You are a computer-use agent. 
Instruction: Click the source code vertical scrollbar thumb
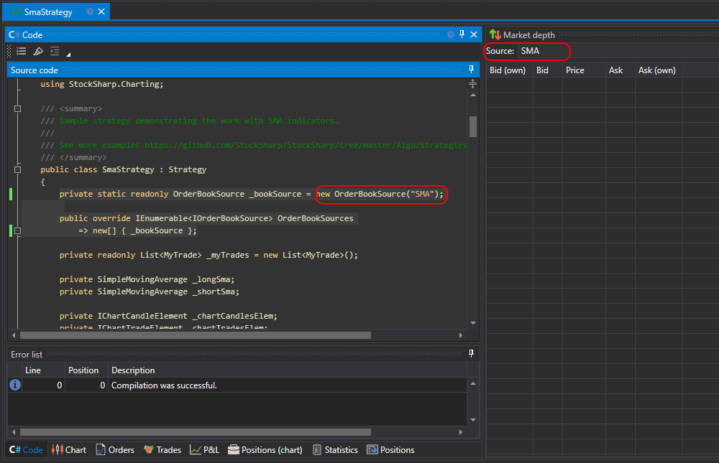(473, 126)
